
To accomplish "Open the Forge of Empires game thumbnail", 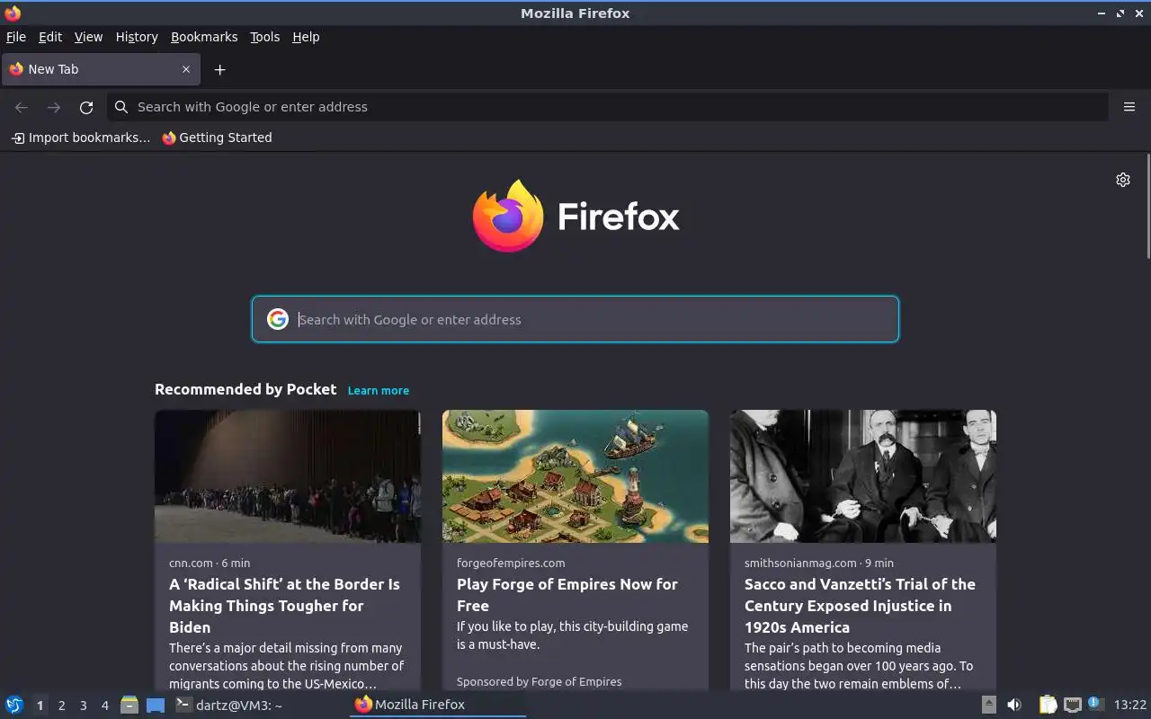I will (x=575, y=476).
